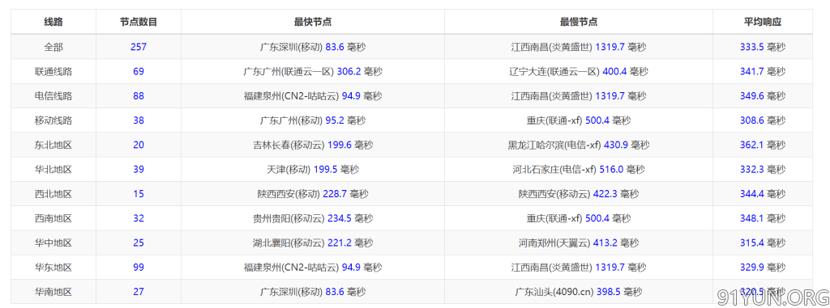830x308 pixels.
Task: Click the 平均响应 column header
Action: (x=763, y=22)
